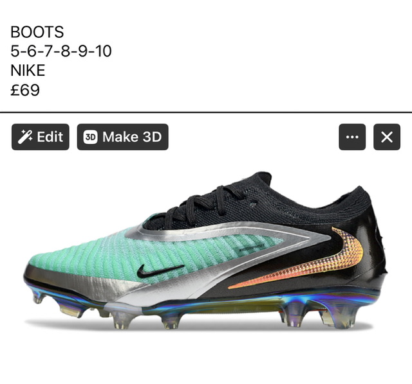Click the £69 price text
This screenshot has width=412, height=384.
coord(25,90)
